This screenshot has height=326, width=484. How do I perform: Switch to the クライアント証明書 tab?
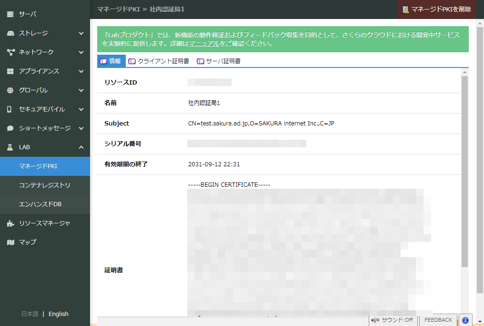point(159,61)
